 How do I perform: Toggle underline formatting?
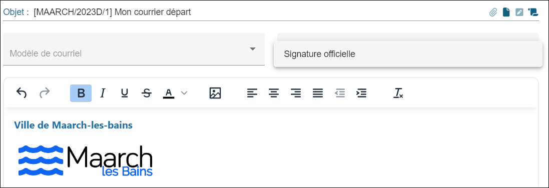click(124, 93)
